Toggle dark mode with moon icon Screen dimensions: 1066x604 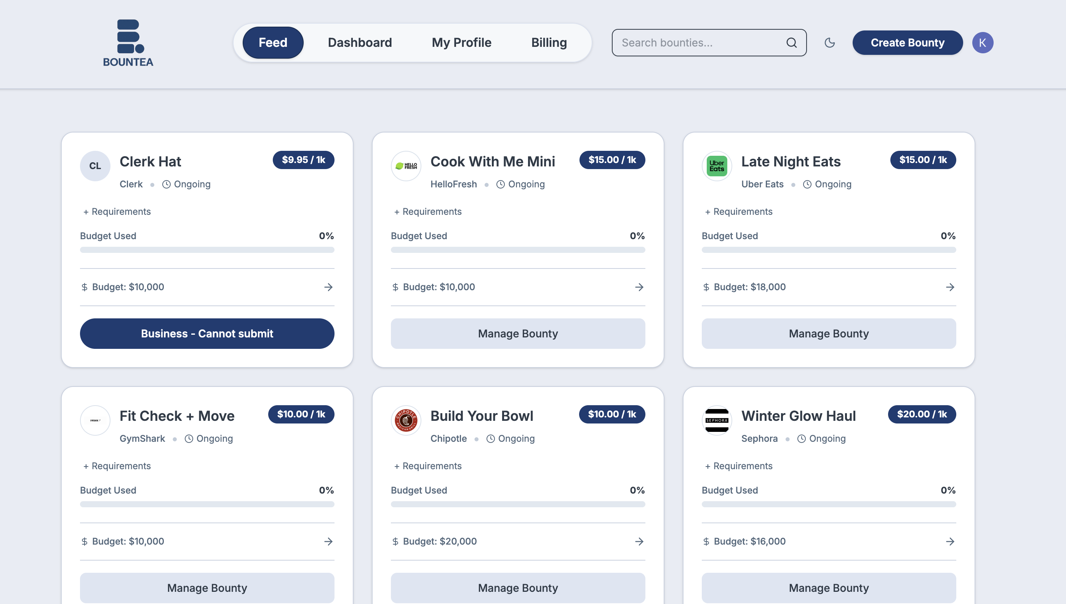[829, 43]
